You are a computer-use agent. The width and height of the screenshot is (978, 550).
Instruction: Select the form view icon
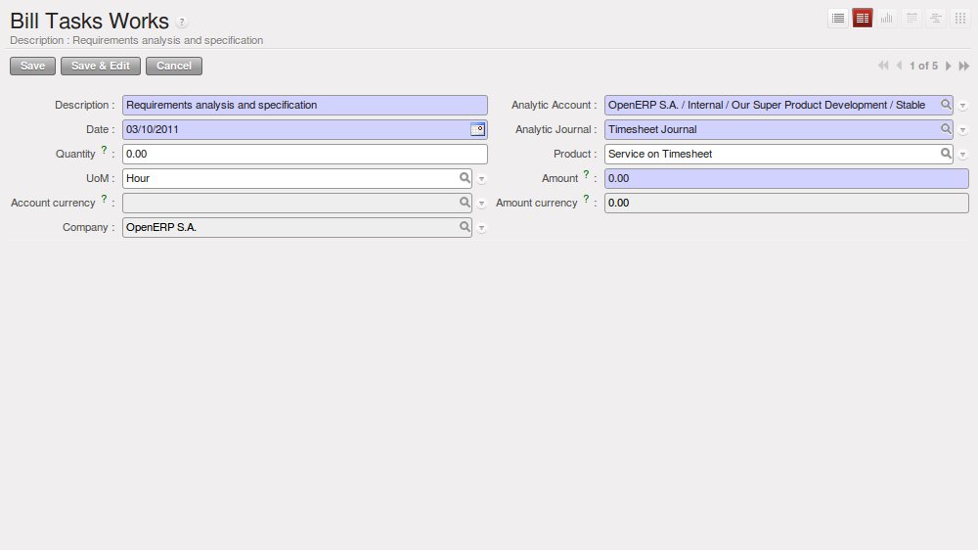pyautogui.click(x=863, y=18)
